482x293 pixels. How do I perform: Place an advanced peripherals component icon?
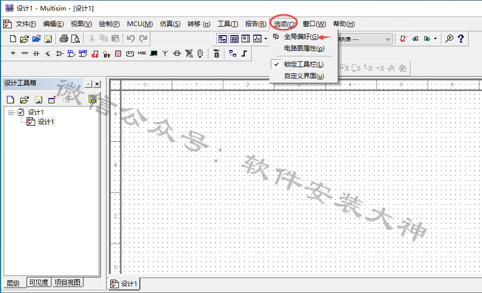tap(154, 53)
